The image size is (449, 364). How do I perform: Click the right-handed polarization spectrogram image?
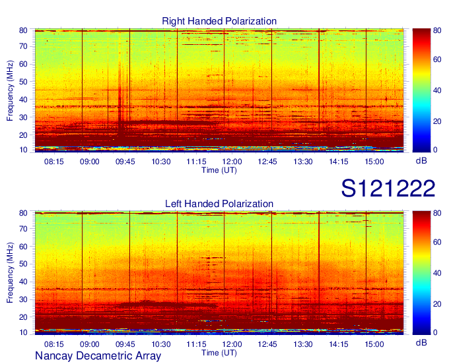[219, 90]
